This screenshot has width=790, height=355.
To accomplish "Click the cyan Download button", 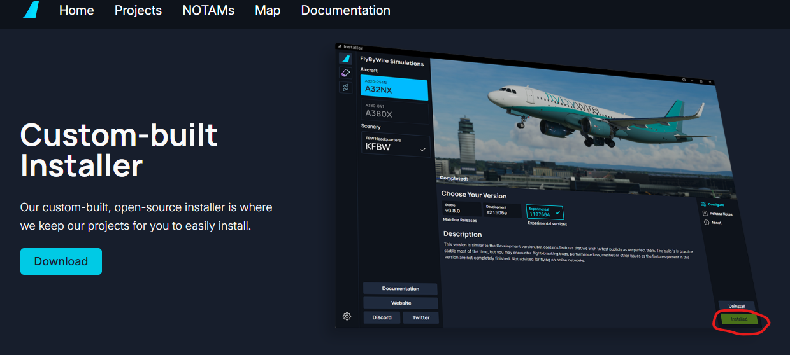I will 61,261.
